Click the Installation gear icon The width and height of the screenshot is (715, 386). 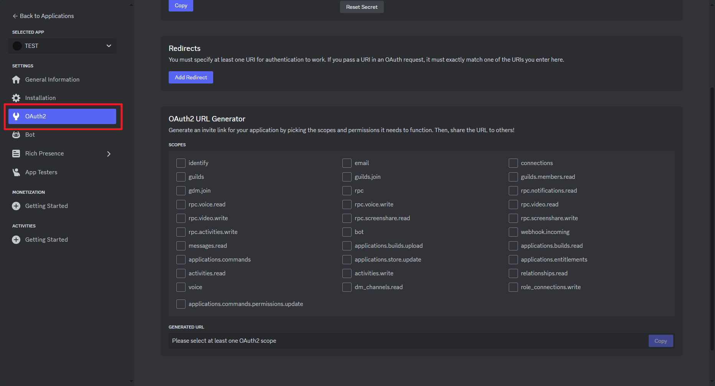coord(16,98)
